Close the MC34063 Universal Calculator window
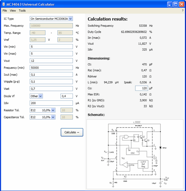 [x=181, y=4]
